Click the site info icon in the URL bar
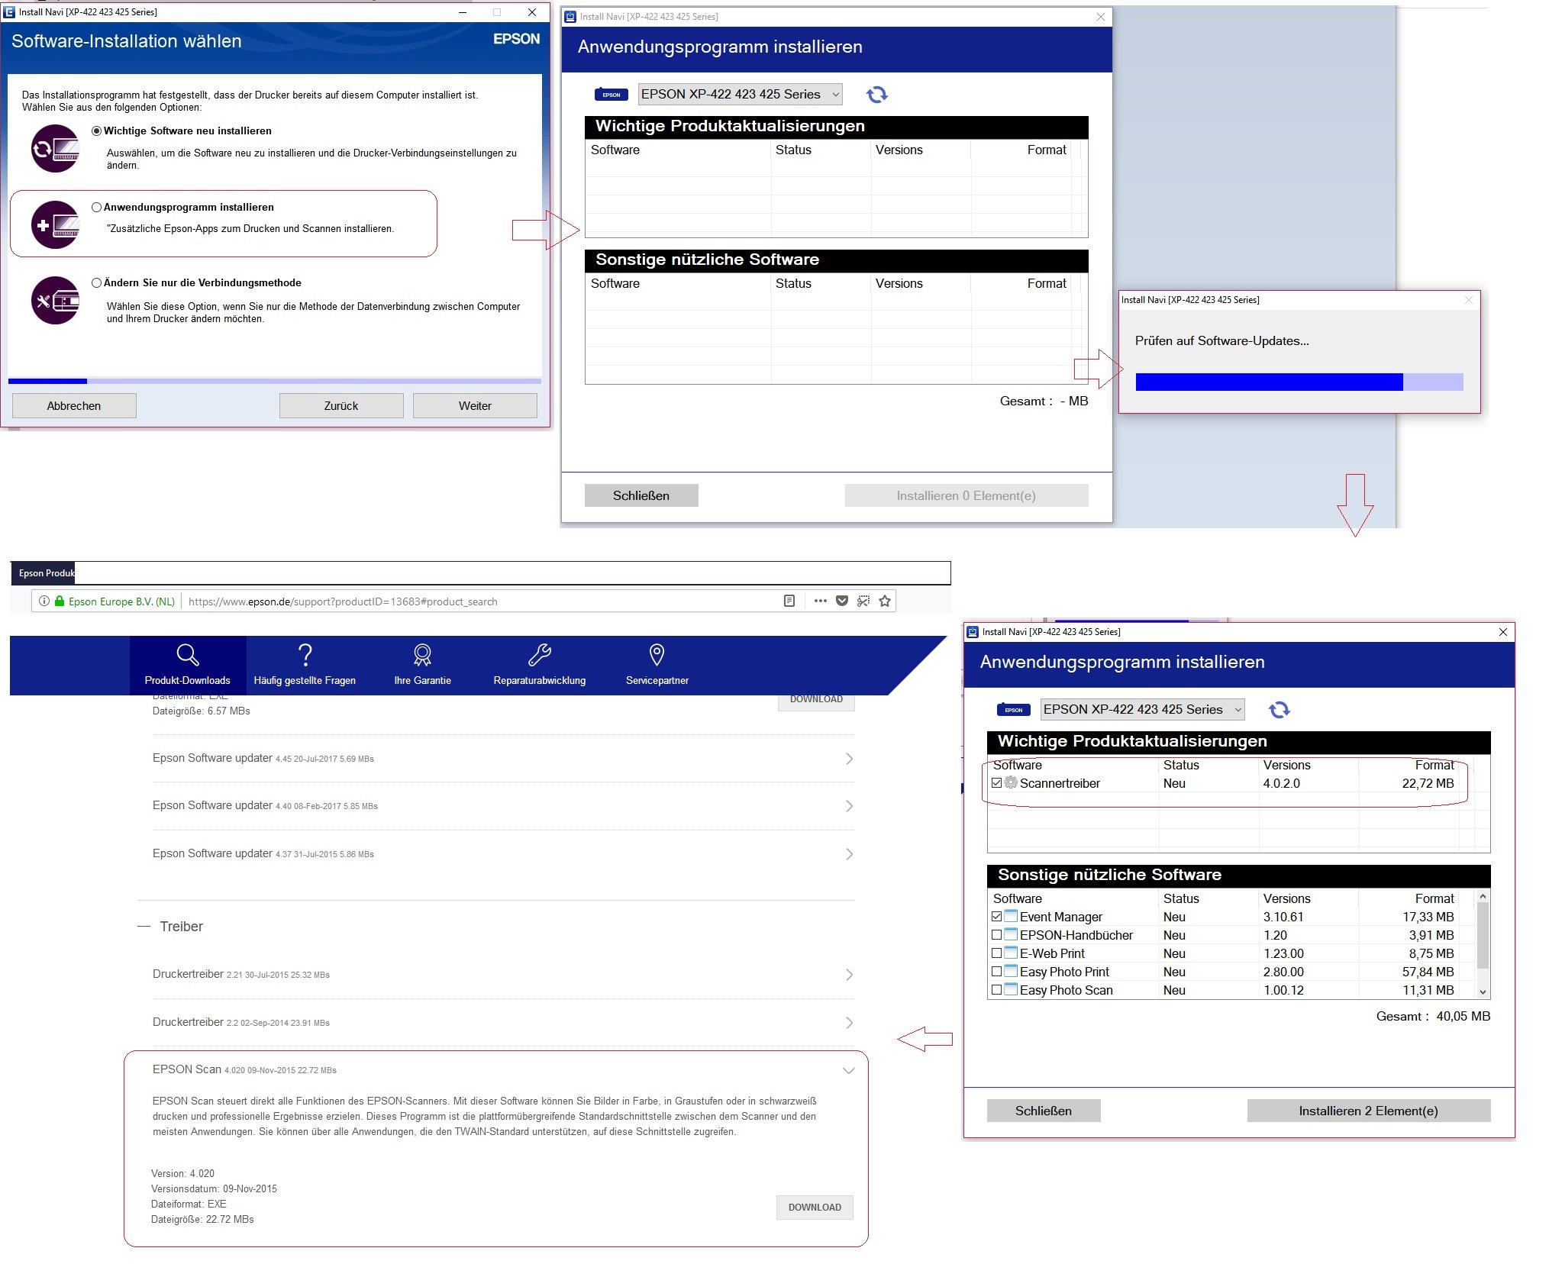The image size is (1549, 1277). click(44, 601)
